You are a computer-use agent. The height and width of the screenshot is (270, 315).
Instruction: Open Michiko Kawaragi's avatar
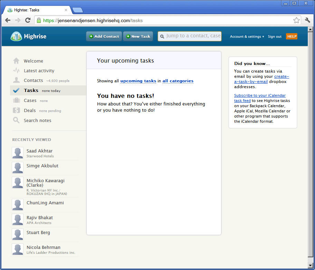point(18,183)
